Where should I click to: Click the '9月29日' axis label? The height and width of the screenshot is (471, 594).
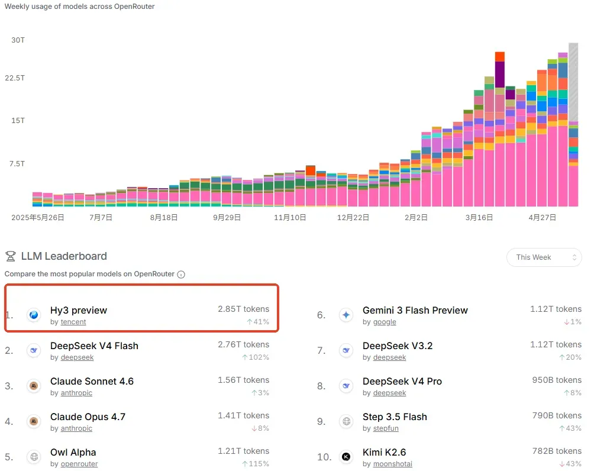(x=227, y=218)
